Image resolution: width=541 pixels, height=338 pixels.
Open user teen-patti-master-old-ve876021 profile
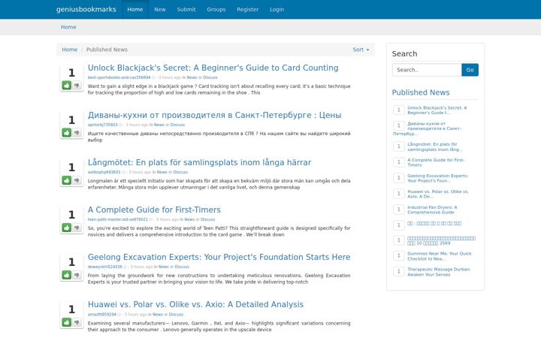[x=118, y=219]
